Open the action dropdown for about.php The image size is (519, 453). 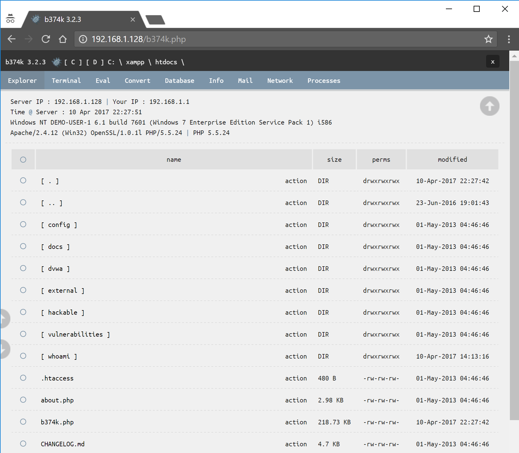click(296, 400)
